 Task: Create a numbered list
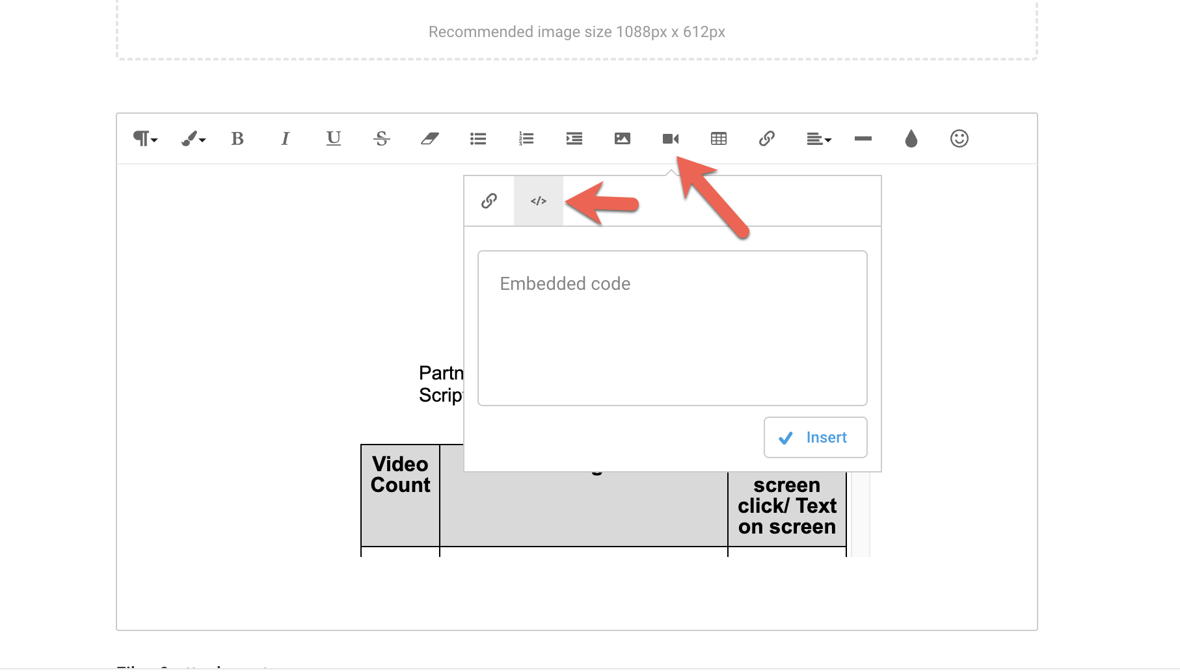pos(526,138)
